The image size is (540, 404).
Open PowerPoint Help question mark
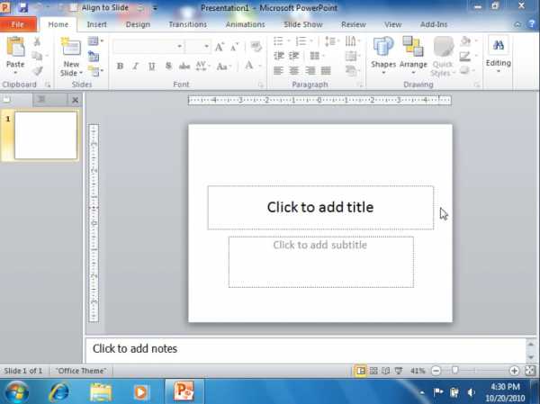pos(531,24)
